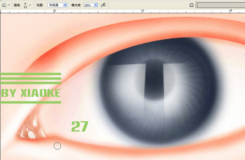Image resolution: width=245 pixels, height=160 pixels.
Task: Open the exposure slider arrow button
Action: click(96, 5)
